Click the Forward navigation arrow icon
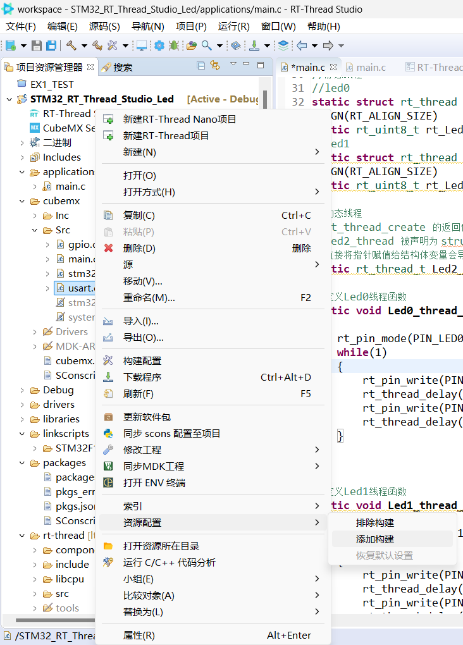 (328, 46)
